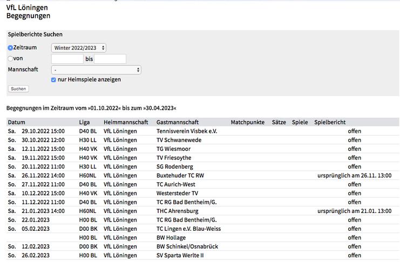
Task: Click the Buxtehuder TC RW rescheduled note
Action: 354,176
